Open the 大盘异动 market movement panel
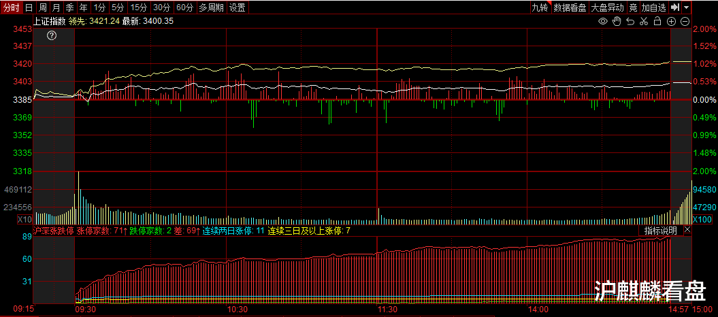This screenshot has width=718, height=317. (x=607, y=7)
